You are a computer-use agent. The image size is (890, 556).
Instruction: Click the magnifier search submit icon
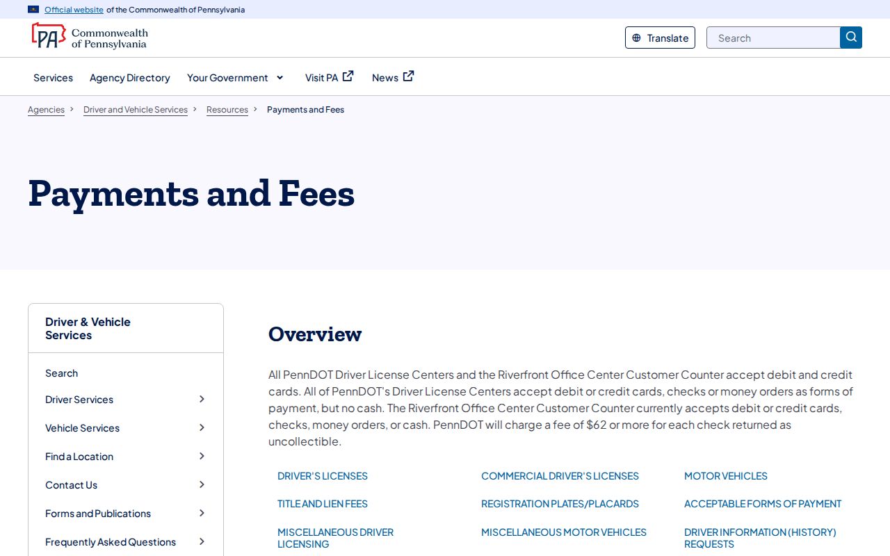[x=851, y=38]
